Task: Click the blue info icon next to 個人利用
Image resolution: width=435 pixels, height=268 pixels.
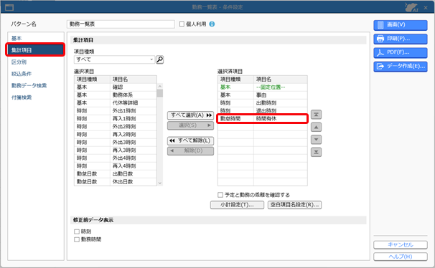Action: pos(212,24)
